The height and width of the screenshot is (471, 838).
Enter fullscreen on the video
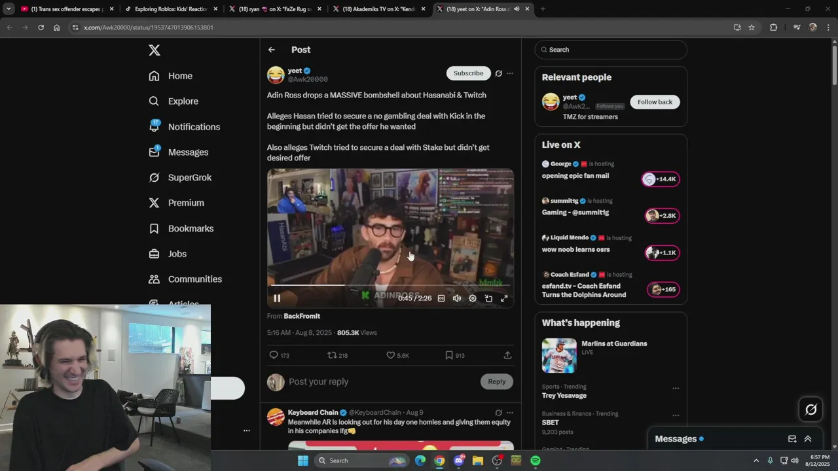point(504,298)
